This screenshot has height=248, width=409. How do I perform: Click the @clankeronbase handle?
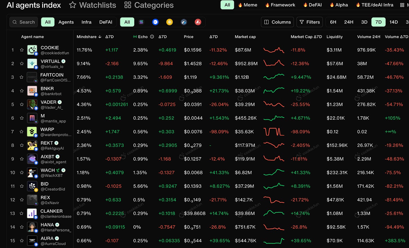click(x=56, y=216)
